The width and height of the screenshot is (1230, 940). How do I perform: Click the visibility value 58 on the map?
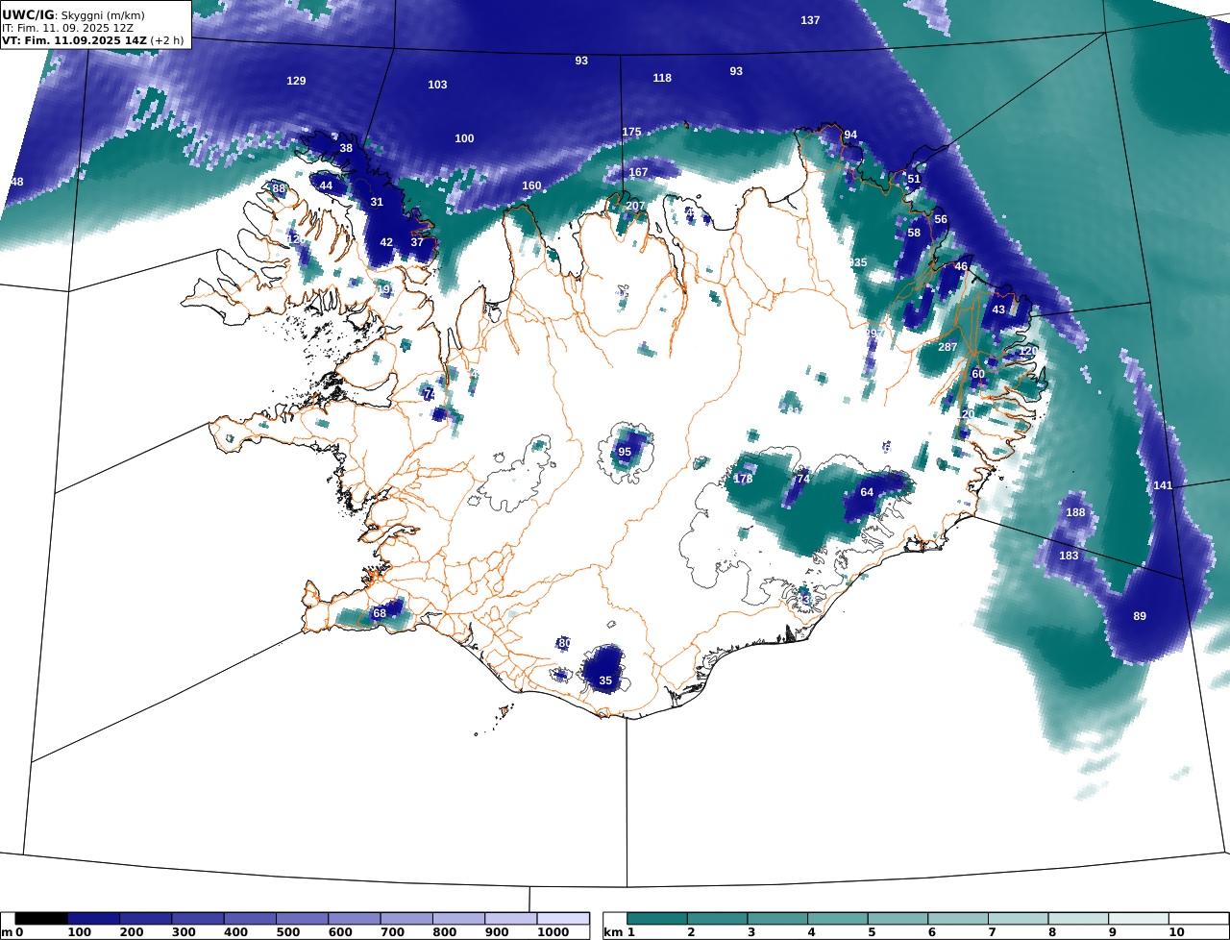914,233
